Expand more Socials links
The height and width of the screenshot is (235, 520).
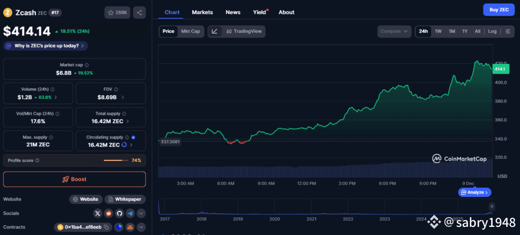[141, 214]
